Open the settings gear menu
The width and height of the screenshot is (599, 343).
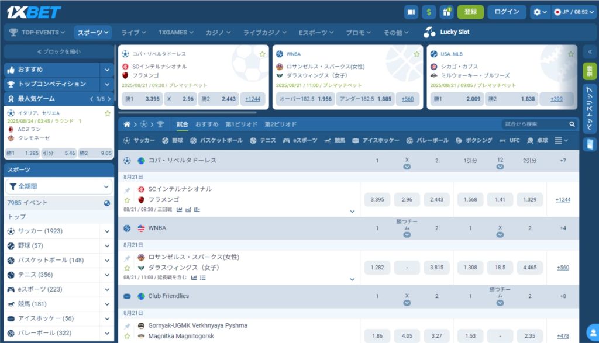coord(540,12)
